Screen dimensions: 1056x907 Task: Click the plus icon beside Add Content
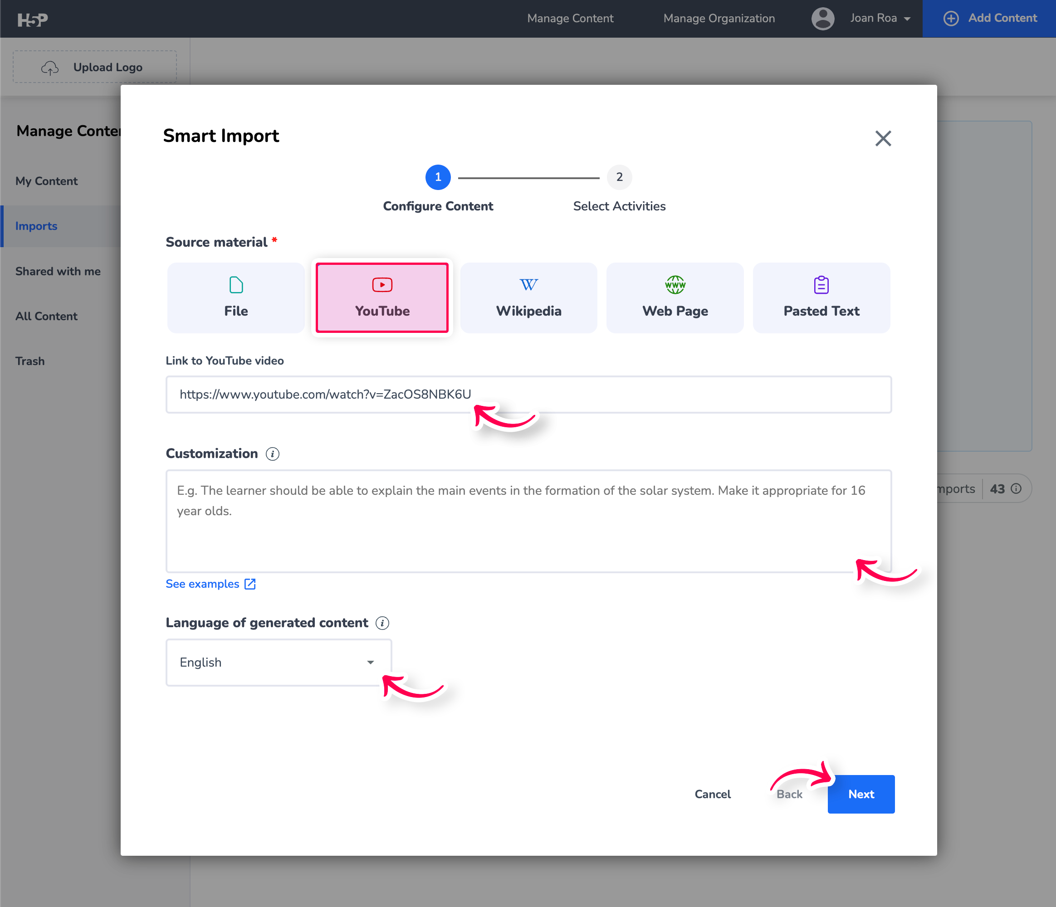coord(951,18)
